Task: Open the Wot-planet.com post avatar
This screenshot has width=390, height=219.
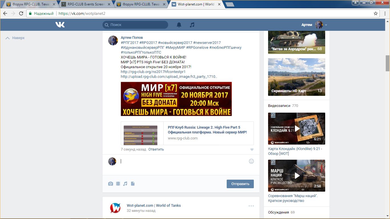Action: pyautogui.click(x=115, y=208)
